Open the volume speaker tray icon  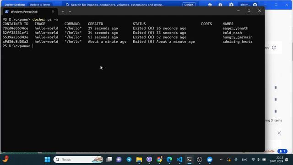pos(258,159)
